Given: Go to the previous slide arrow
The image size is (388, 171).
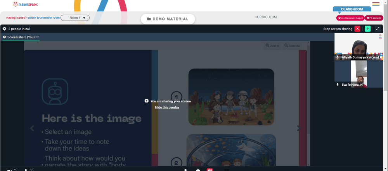Looking at the screenshot, I should tap(32, 128).
